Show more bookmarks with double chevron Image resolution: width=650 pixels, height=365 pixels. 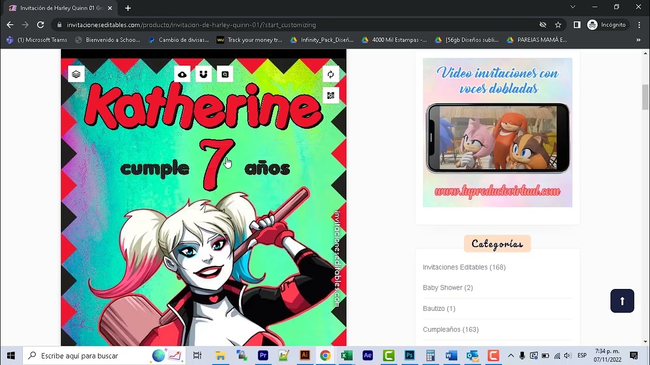638,40
